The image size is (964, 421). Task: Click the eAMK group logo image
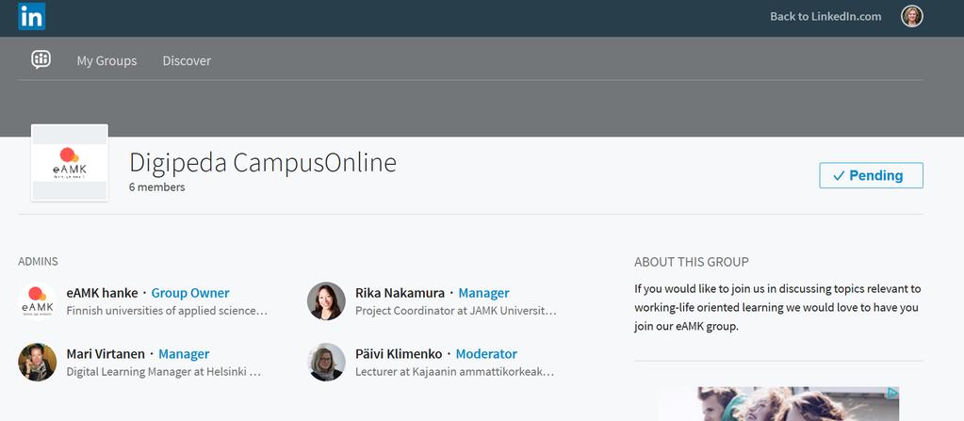coord(70,162)
